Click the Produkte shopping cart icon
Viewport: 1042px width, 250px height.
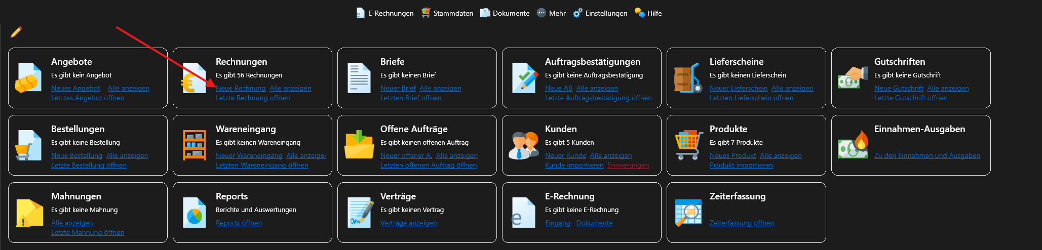click(x=688, y=145)
